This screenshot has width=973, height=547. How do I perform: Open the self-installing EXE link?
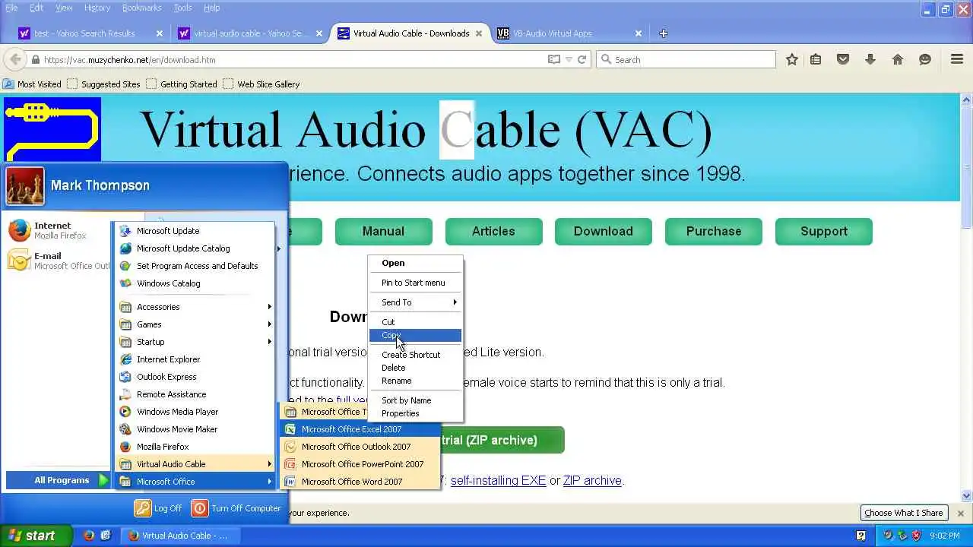498,481
